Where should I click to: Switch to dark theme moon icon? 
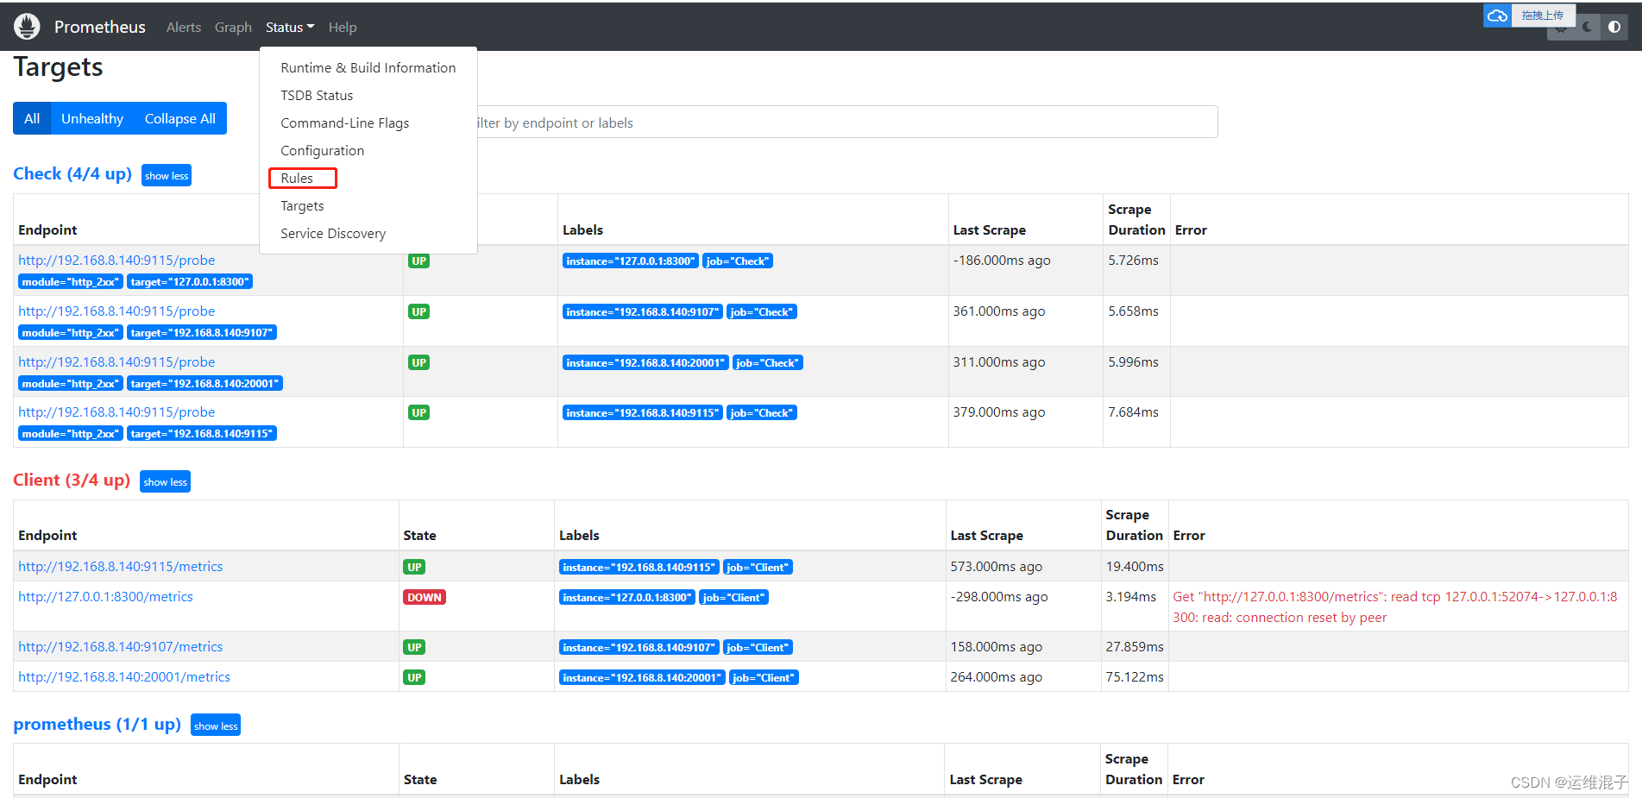point(1588,27)
